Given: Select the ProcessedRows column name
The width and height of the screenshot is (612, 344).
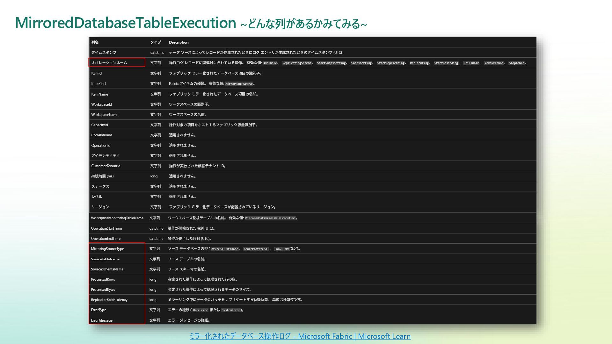Looking at the screenshot, I should point(103,279).
